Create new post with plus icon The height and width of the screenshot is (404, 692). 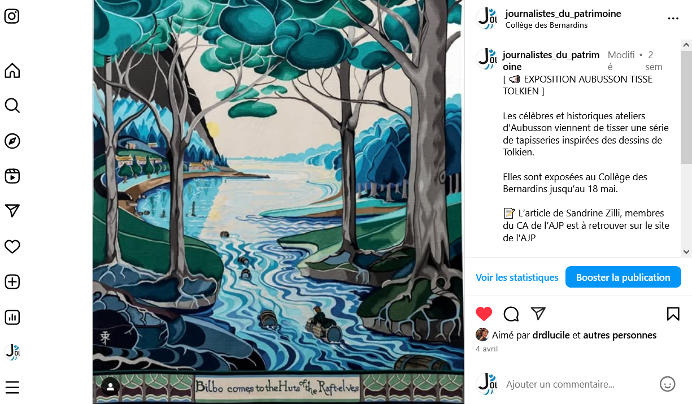[12, 281]
